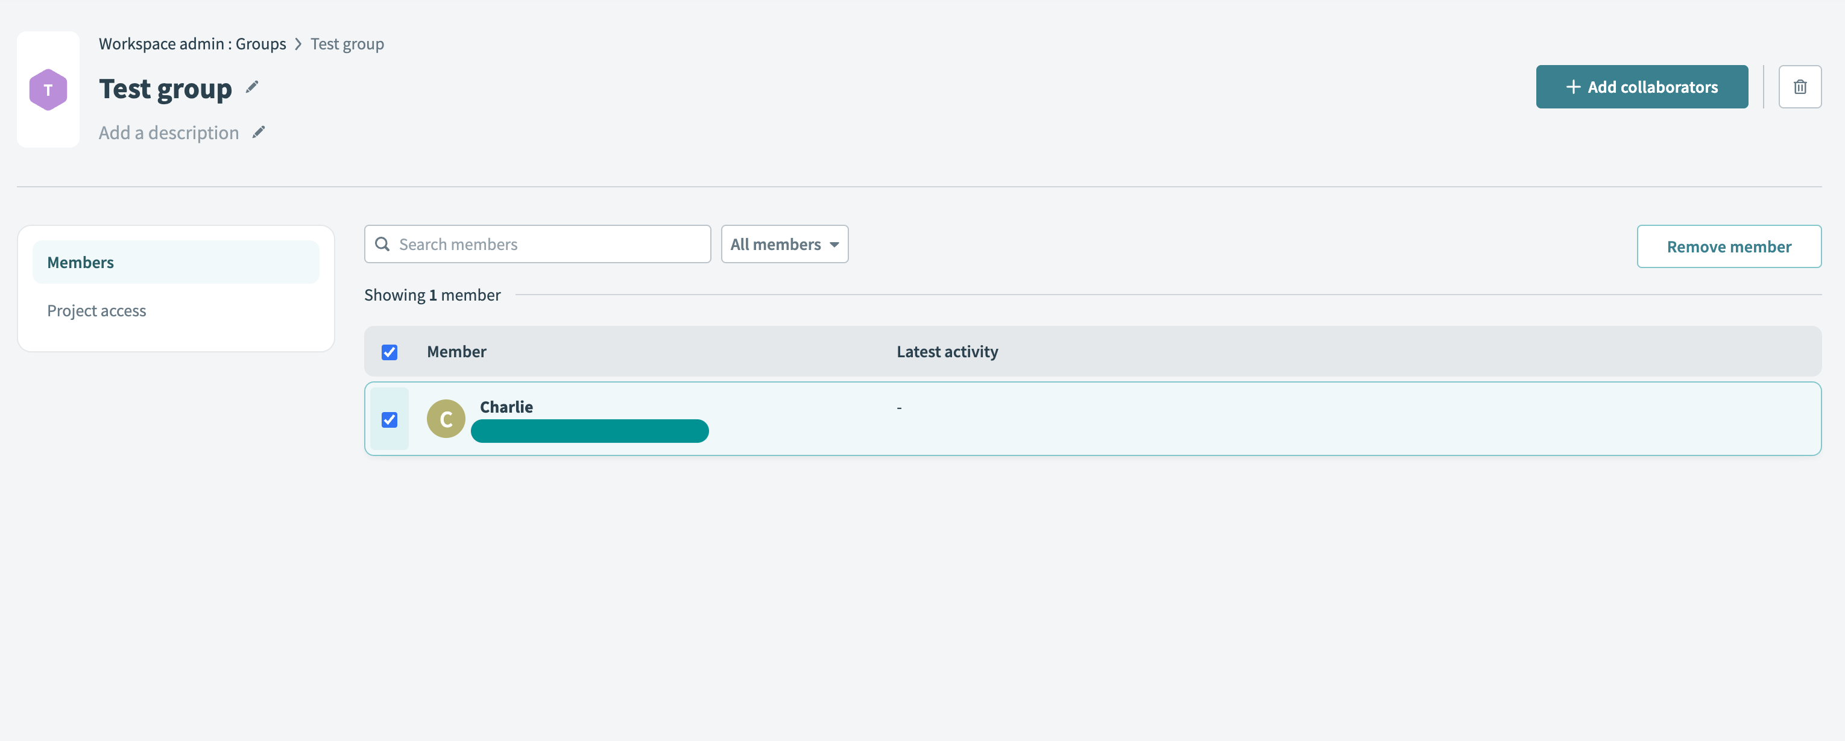Click the caret arrow on All members

[834, 245]
